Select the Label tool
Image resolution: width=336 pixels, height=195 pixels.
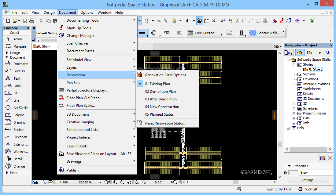(17, 85)
